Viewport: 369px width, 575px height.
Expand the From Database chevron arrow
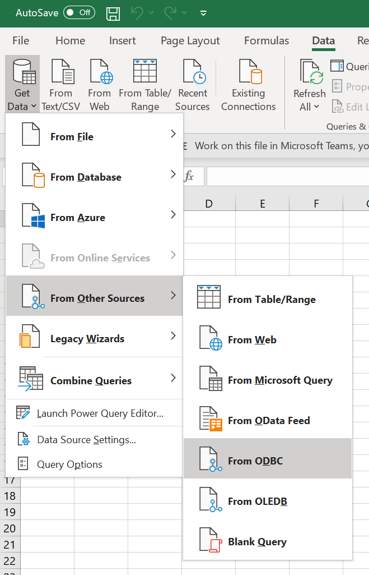pos(173,174)
